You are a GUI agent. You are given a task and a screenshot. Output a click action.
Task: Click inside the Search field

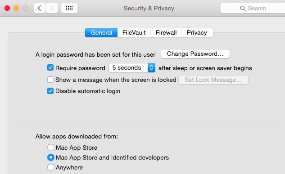pos(253,8)
